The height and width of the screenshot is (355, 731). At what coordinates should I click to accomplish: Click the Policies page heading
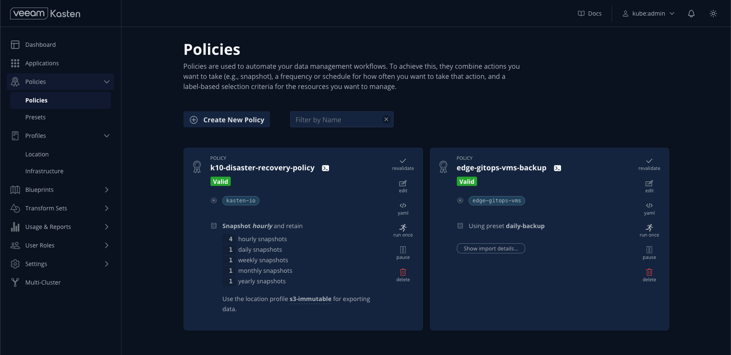tap(212, 49)
